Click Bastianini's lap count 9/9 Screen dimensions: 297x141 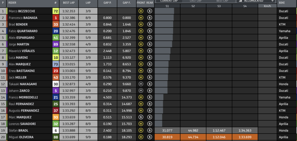click(88, 71)
